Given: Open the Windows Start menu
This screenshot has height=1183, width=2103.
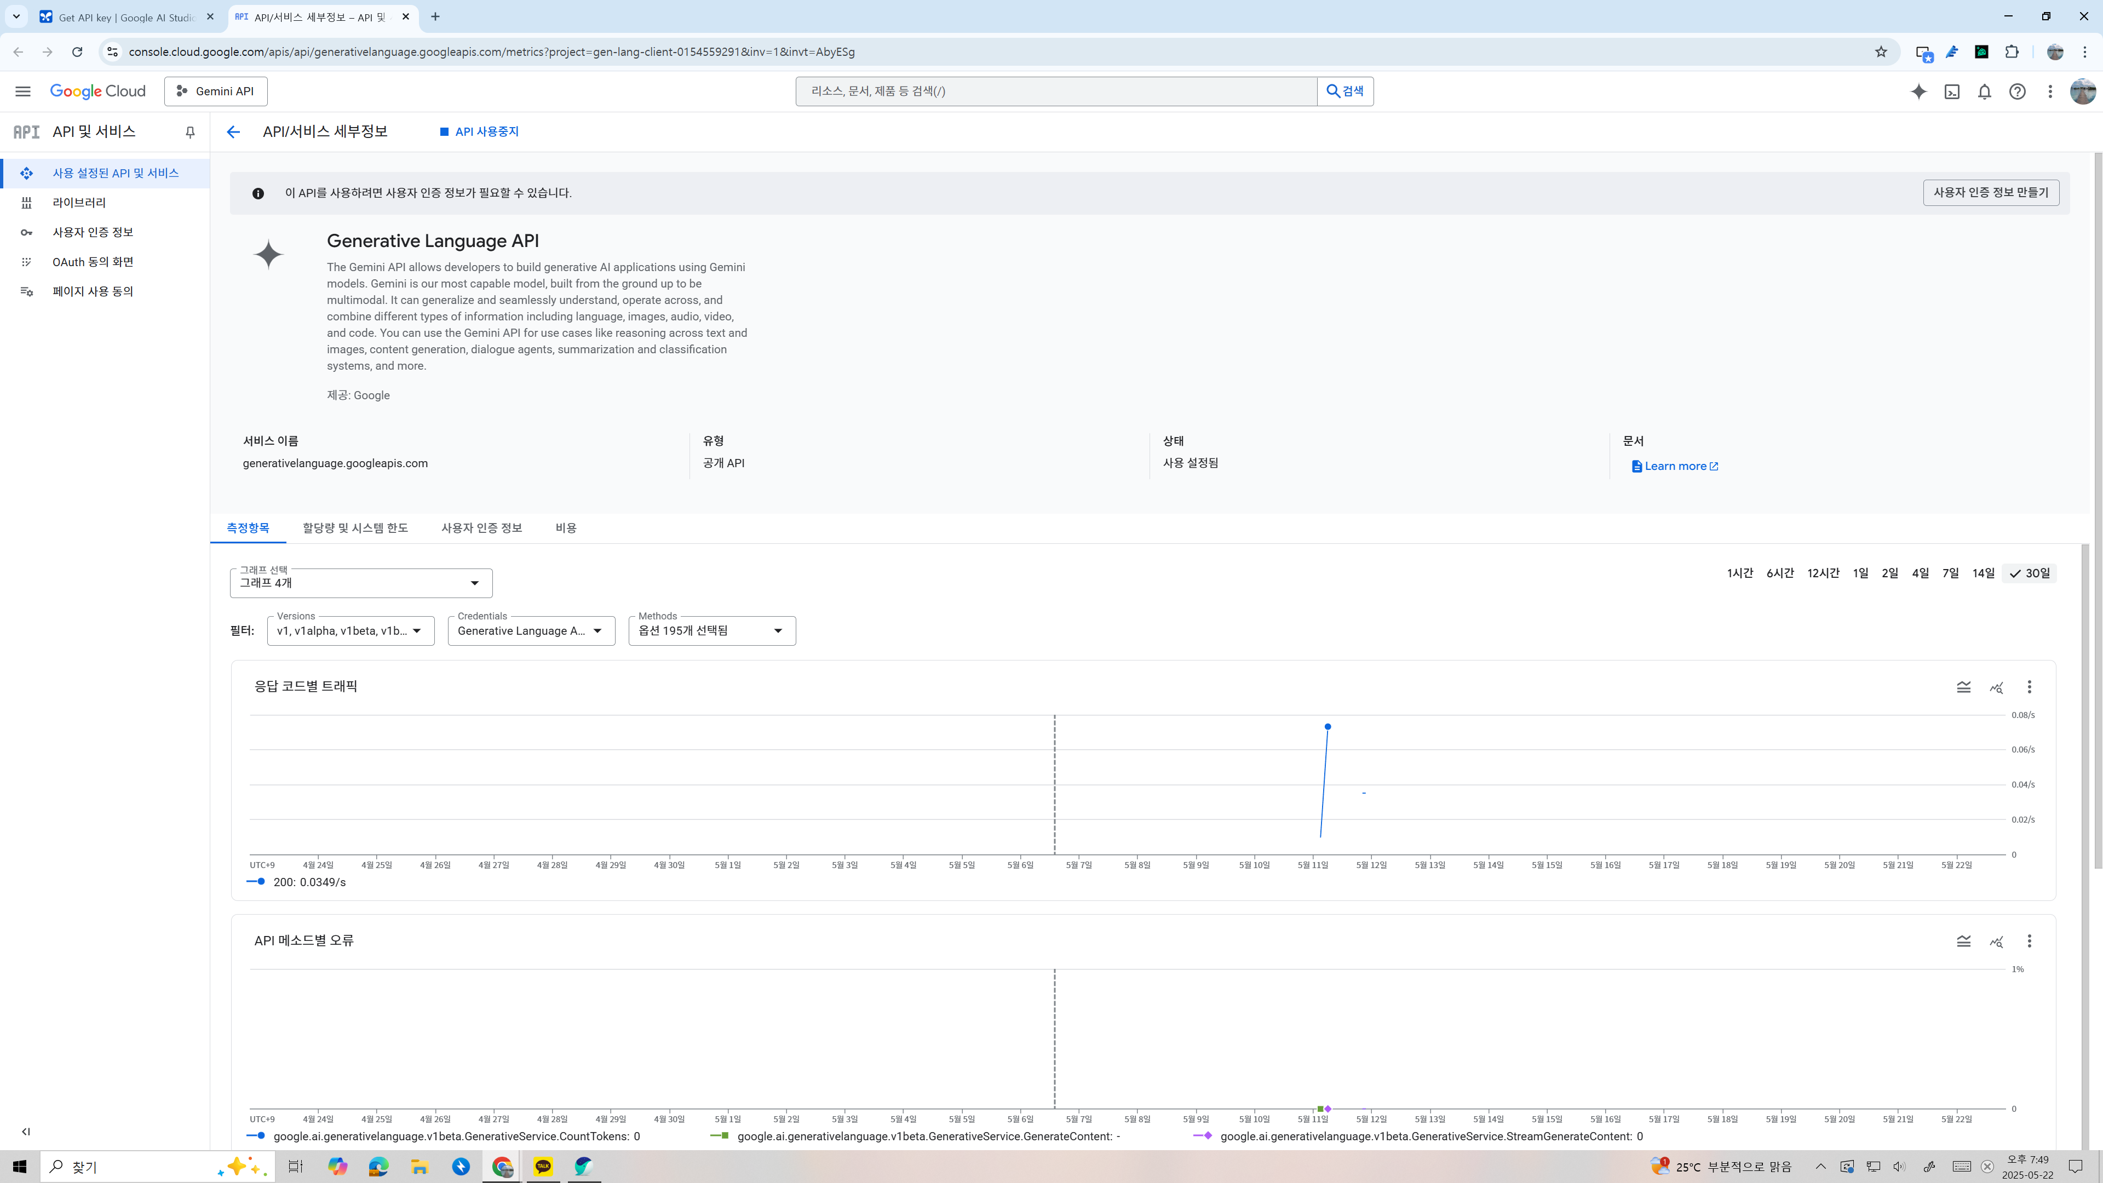Looking at the screenshot, I should point(20,1167).
